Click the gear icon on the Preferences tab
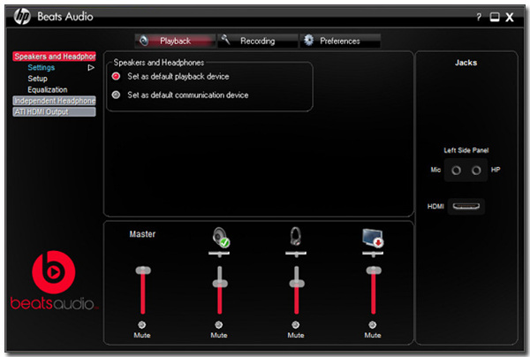Screen dimensions: 530x357 (308, 40)
